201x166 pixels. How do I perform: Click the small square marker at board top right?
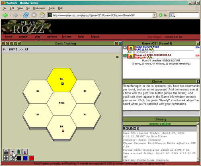117,57
